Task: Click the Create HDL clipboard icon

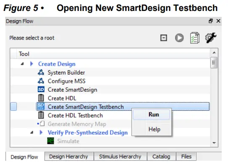Action: coord(41,98)
